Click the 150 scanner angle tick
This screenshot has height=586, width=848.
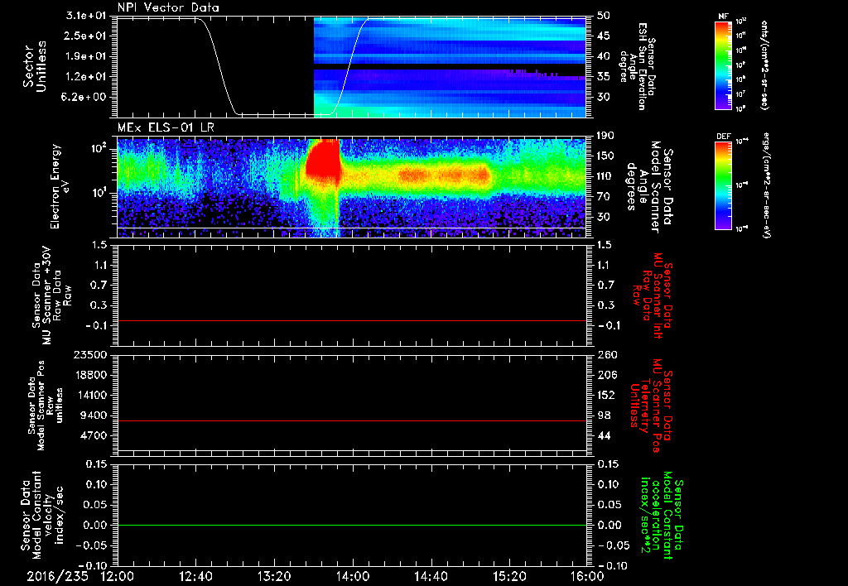[x=605, y=156]
